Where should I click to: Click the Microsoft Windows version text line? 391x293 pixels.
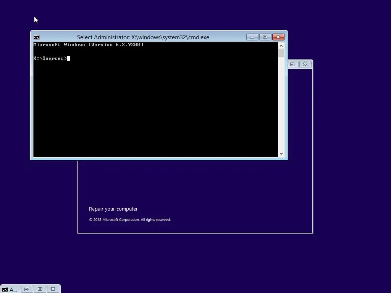(x=89, y=45)
